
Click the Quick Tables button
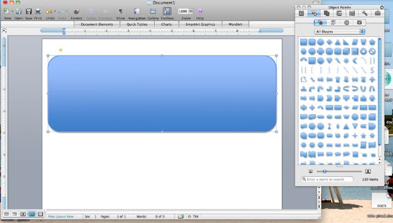pyautogui.click(x=137, y=25)
